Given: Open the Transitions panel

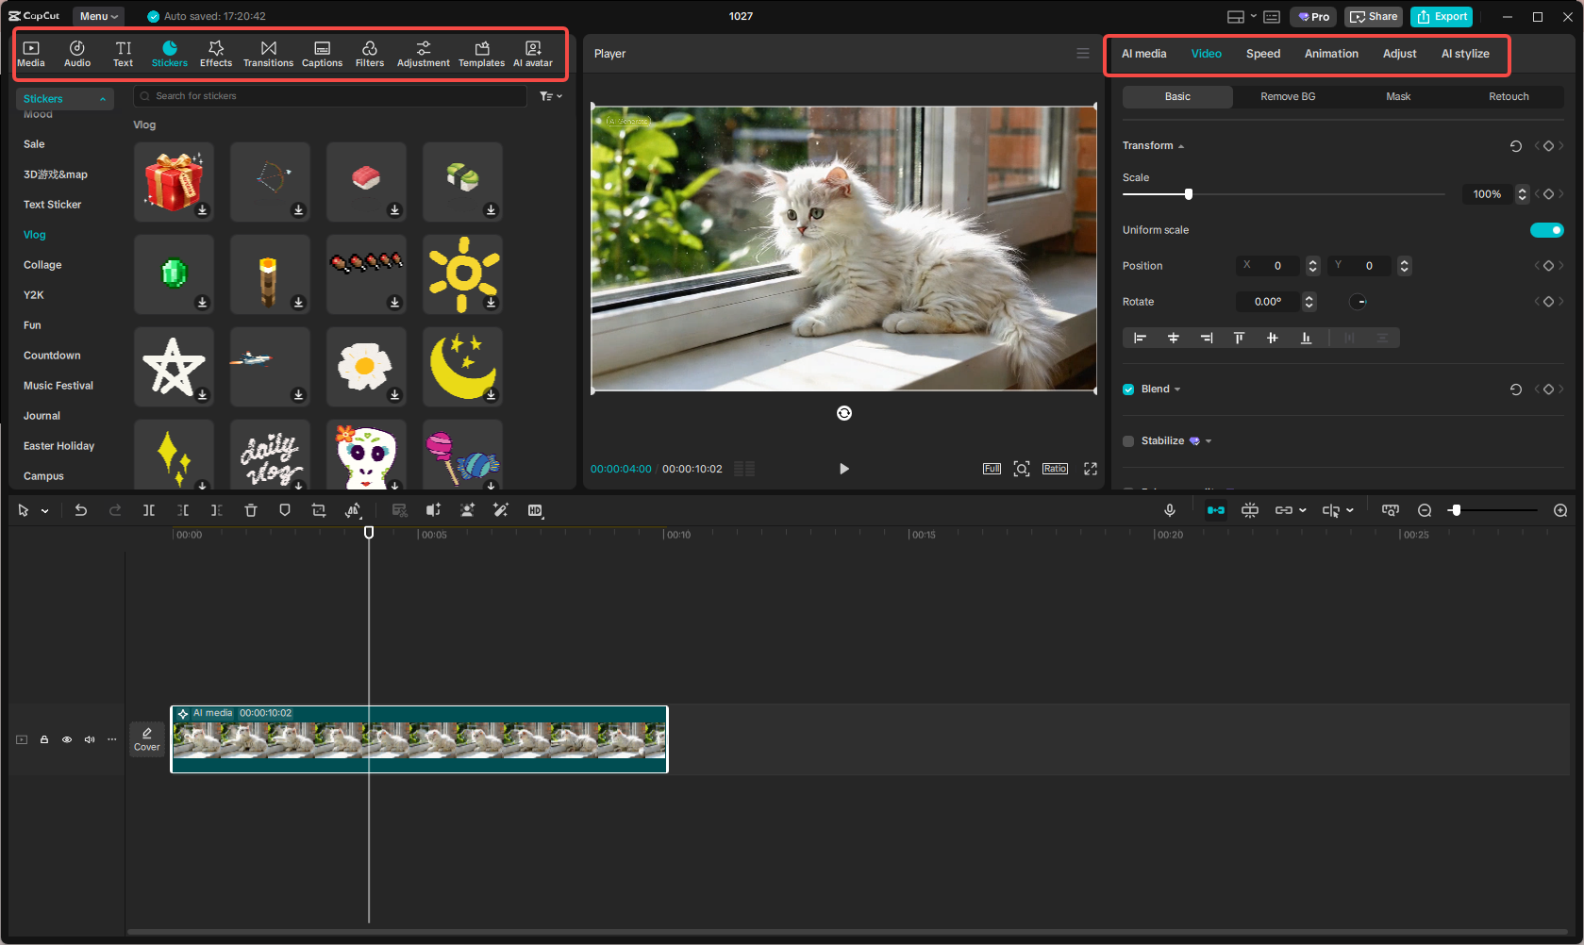Looking at the screenshot, I should (268, 52).
